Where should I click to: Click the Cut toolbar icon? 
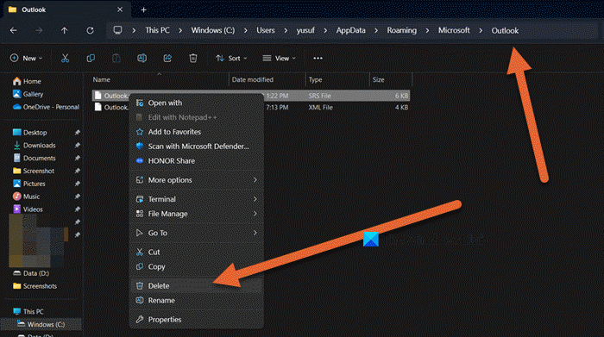[x=65, y=58]
